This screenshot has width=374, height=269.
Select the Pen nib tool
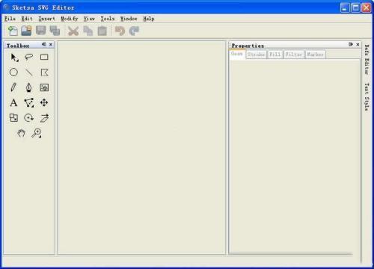point(29,87)
